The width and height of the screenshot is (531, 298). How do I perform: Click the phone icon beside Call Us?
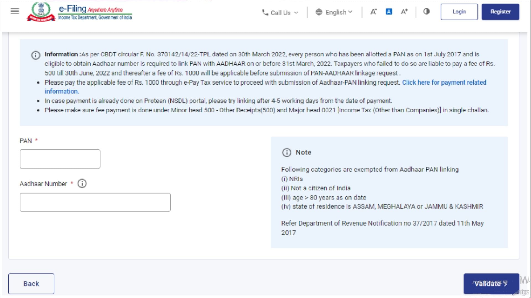[x=265, y=12]
